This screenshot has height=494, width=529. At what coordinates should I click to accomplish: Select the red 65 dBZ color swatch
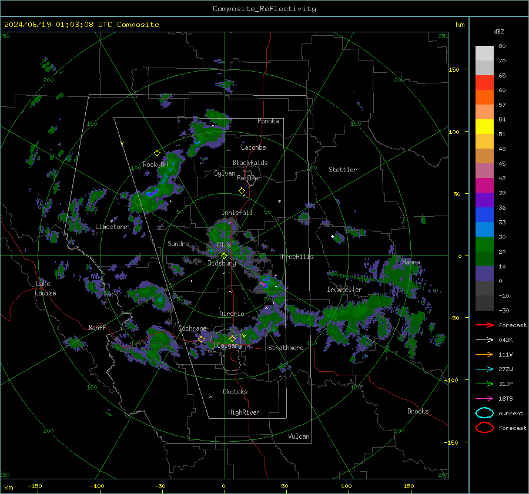[484, 82]
